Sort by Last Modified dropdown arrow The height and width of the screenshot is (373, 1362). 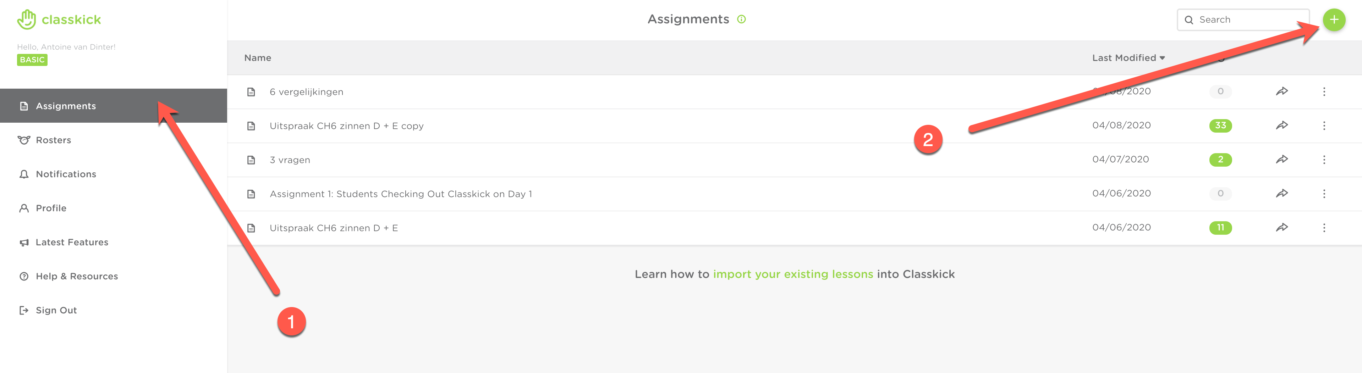point(1162,58)
